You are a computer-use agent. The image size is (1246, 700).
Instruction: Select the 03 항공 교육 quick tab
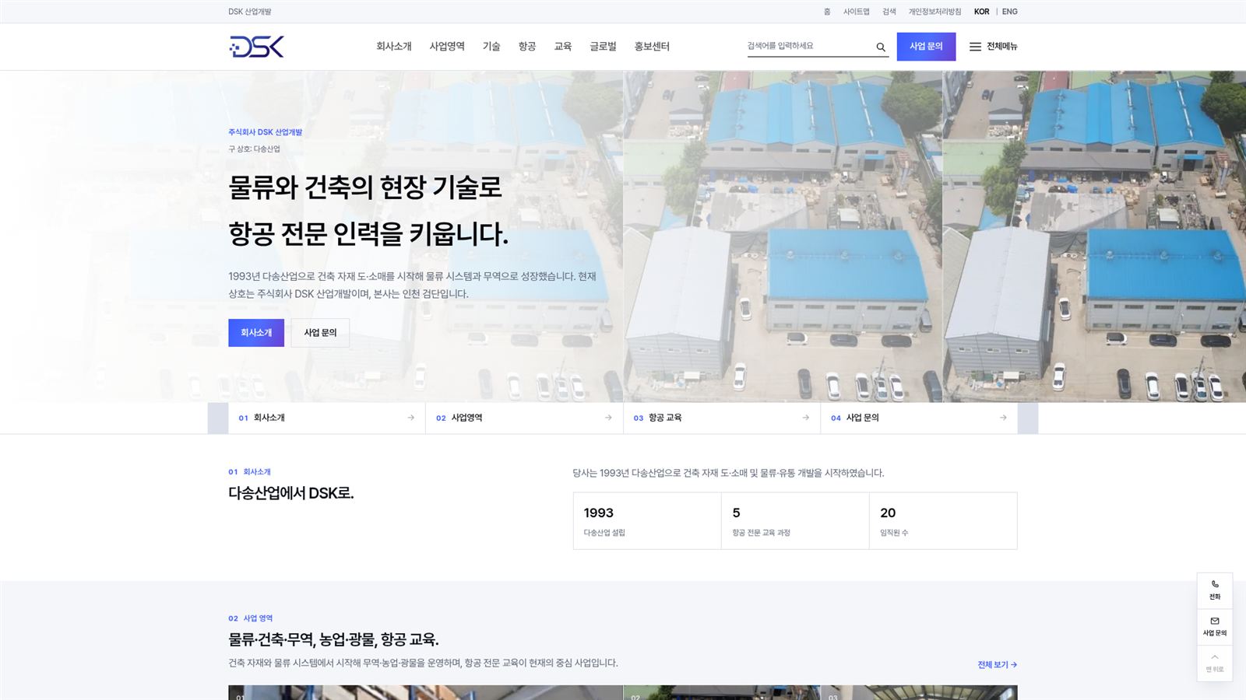click(x=722, y=418)
